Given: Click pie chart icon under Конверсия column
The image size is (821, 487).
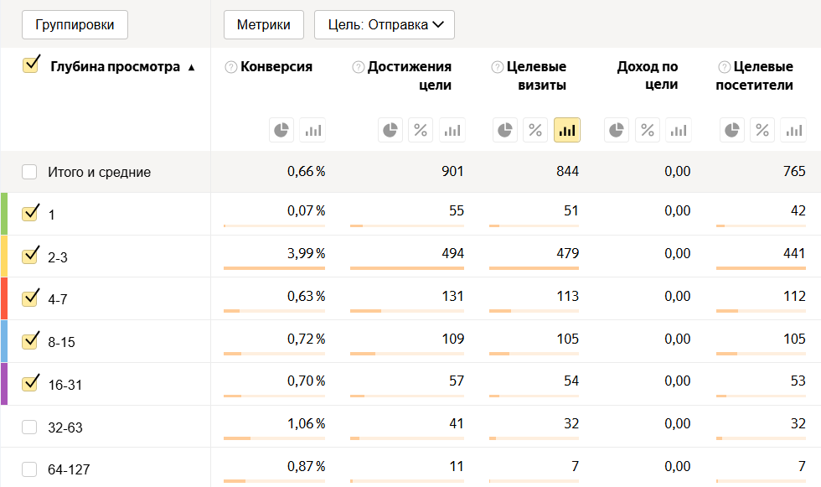Looking at the screenshot, I should click(x=281, y=130).
